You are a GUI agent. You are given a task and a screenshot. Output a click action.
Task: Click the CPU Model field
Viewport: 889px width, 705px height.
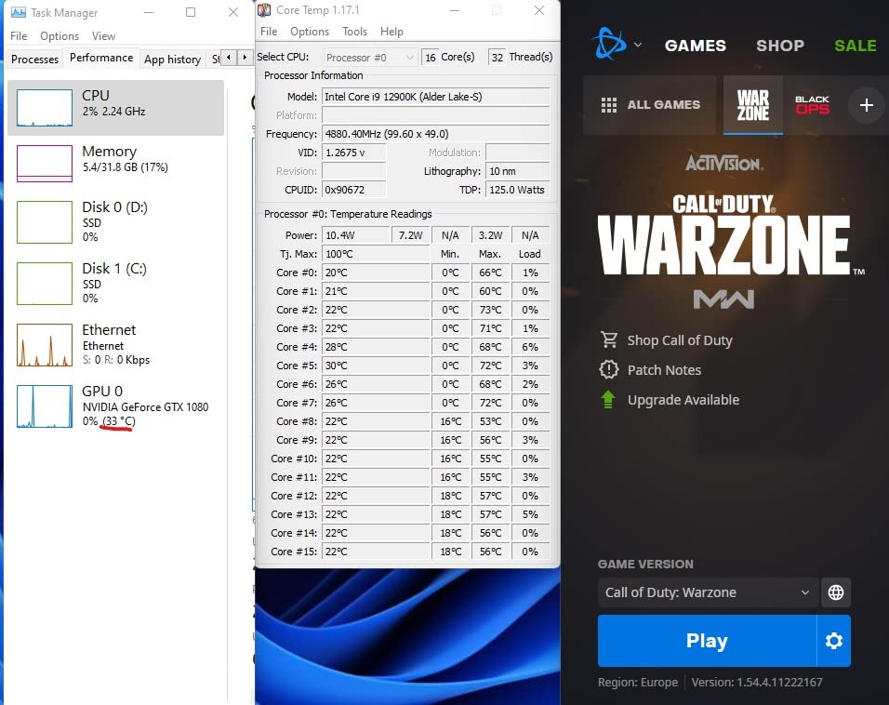point(435,97)
